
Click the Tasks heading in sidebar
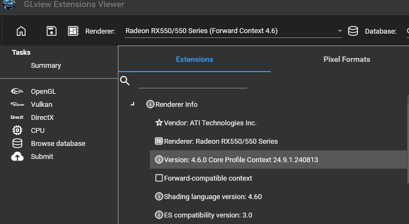tap(21, 53)
